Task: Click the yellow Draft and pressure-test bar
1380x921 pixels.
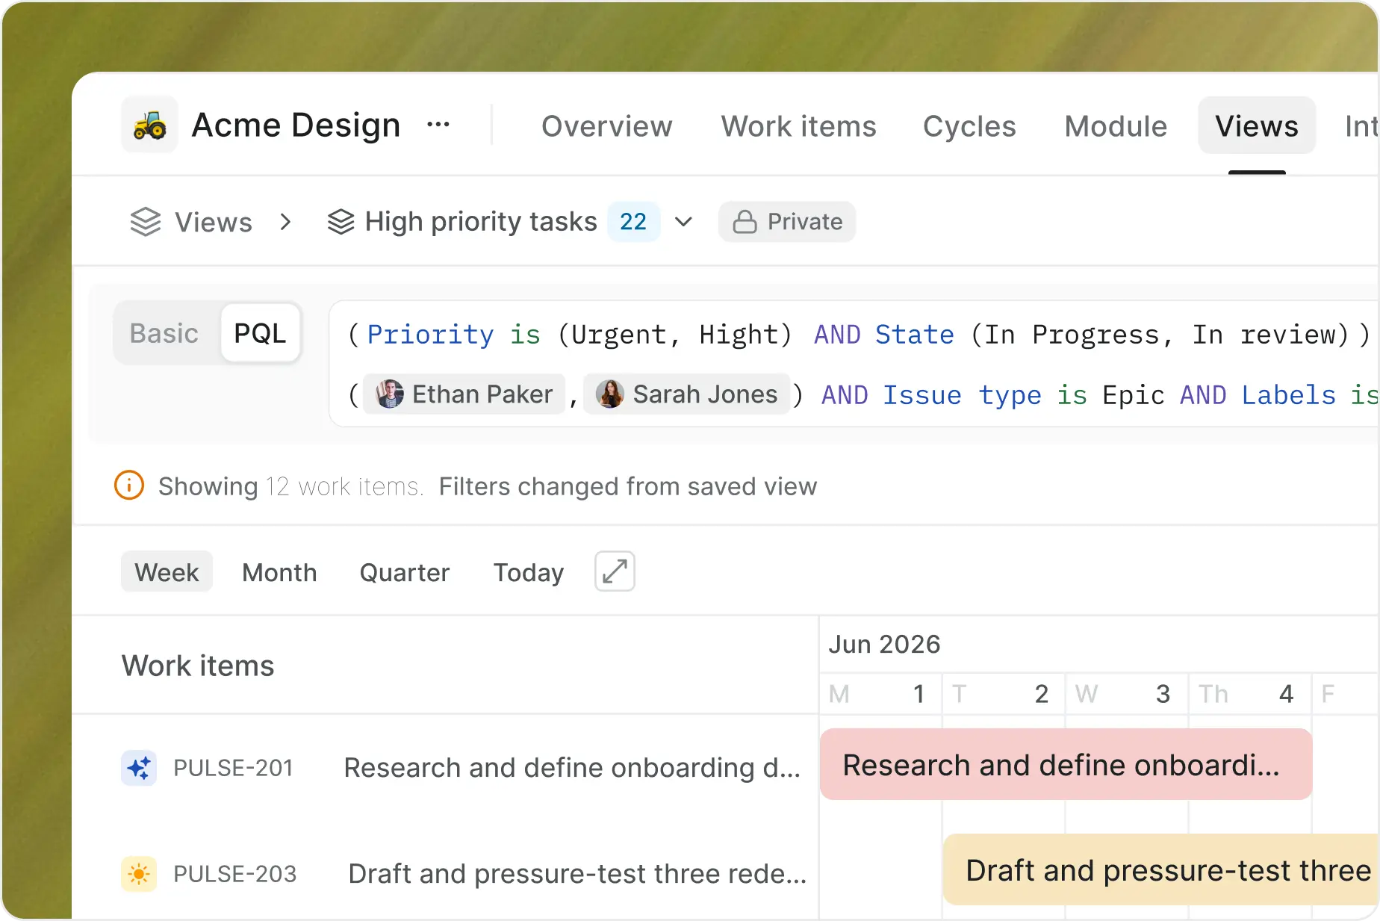Action: 1161,870
